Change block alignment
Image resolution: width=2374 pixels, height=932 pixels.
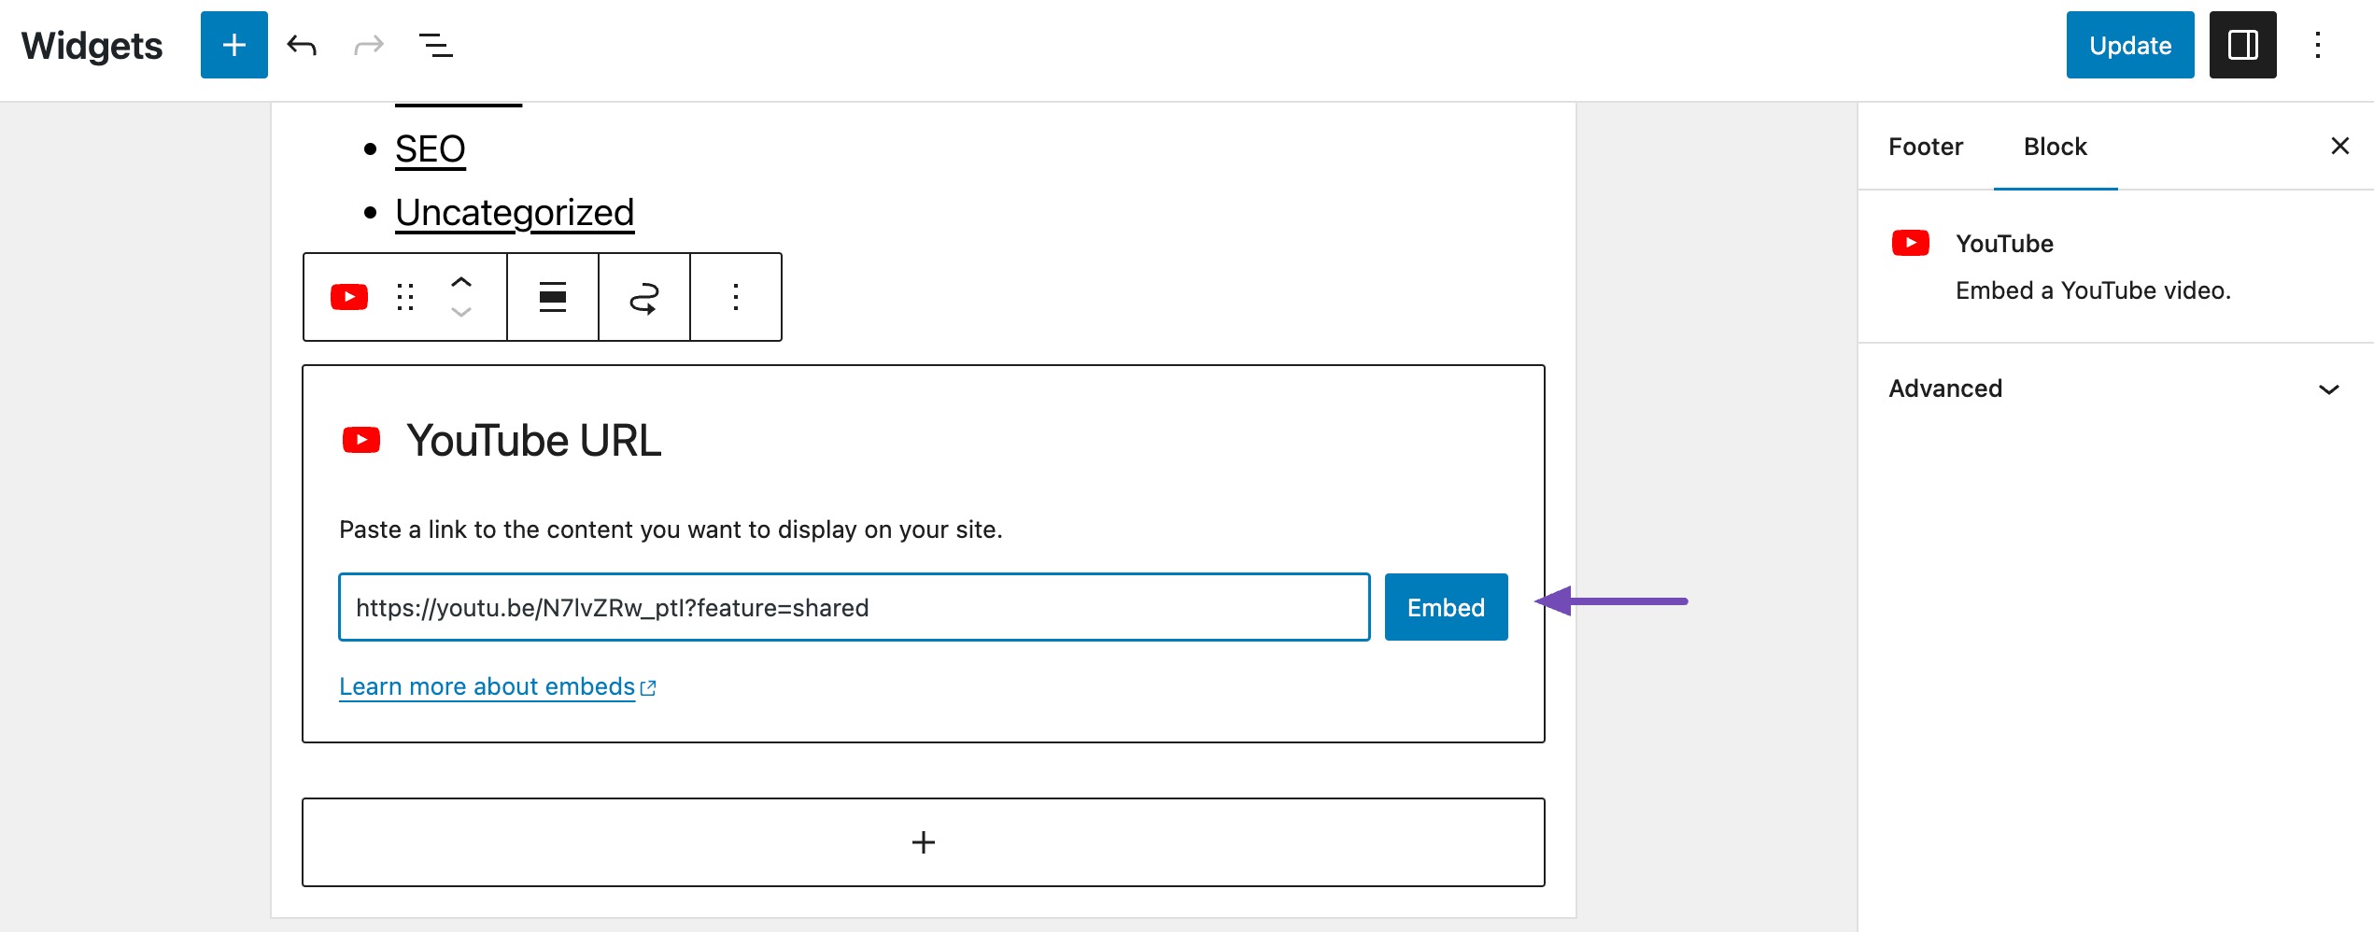[x=553, y=297]
